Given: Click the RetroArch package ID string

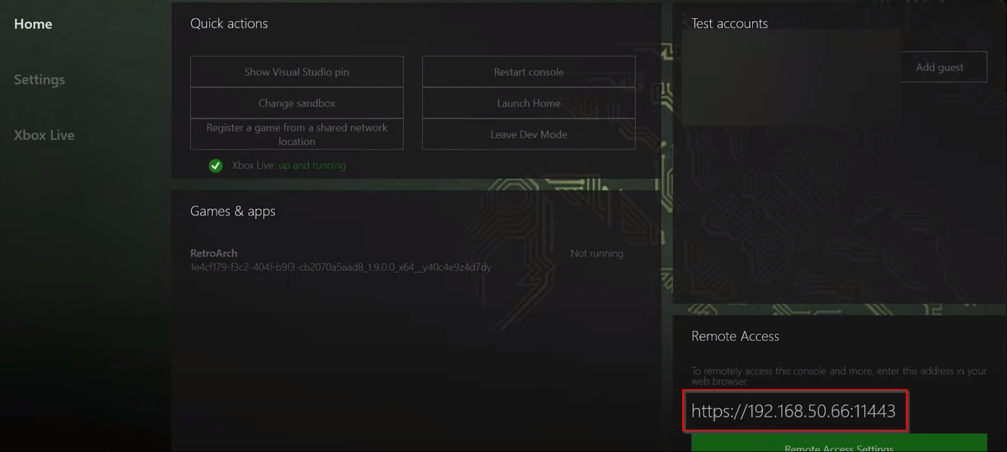Looking at the screenshot, I should 340,267.
